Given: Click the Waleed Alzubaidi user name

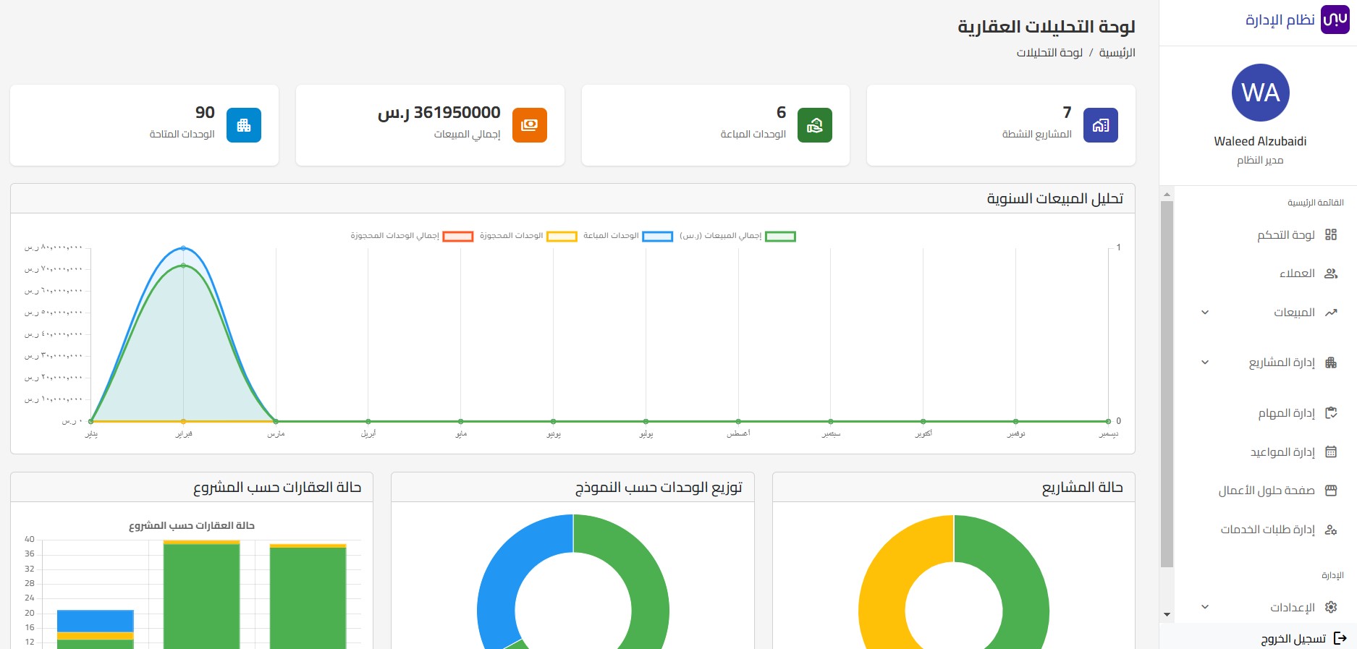Looking at the screenshot, I should (x=1260, y=142).
